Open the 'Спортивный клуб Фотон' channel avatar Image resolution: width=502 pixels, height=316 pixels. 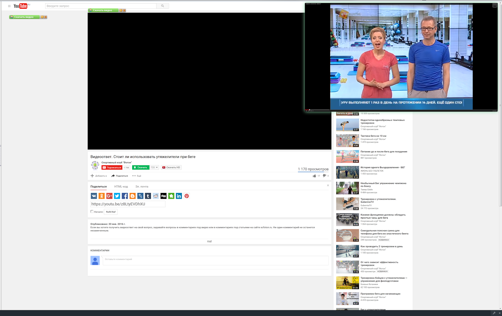[x=95, y=165]
